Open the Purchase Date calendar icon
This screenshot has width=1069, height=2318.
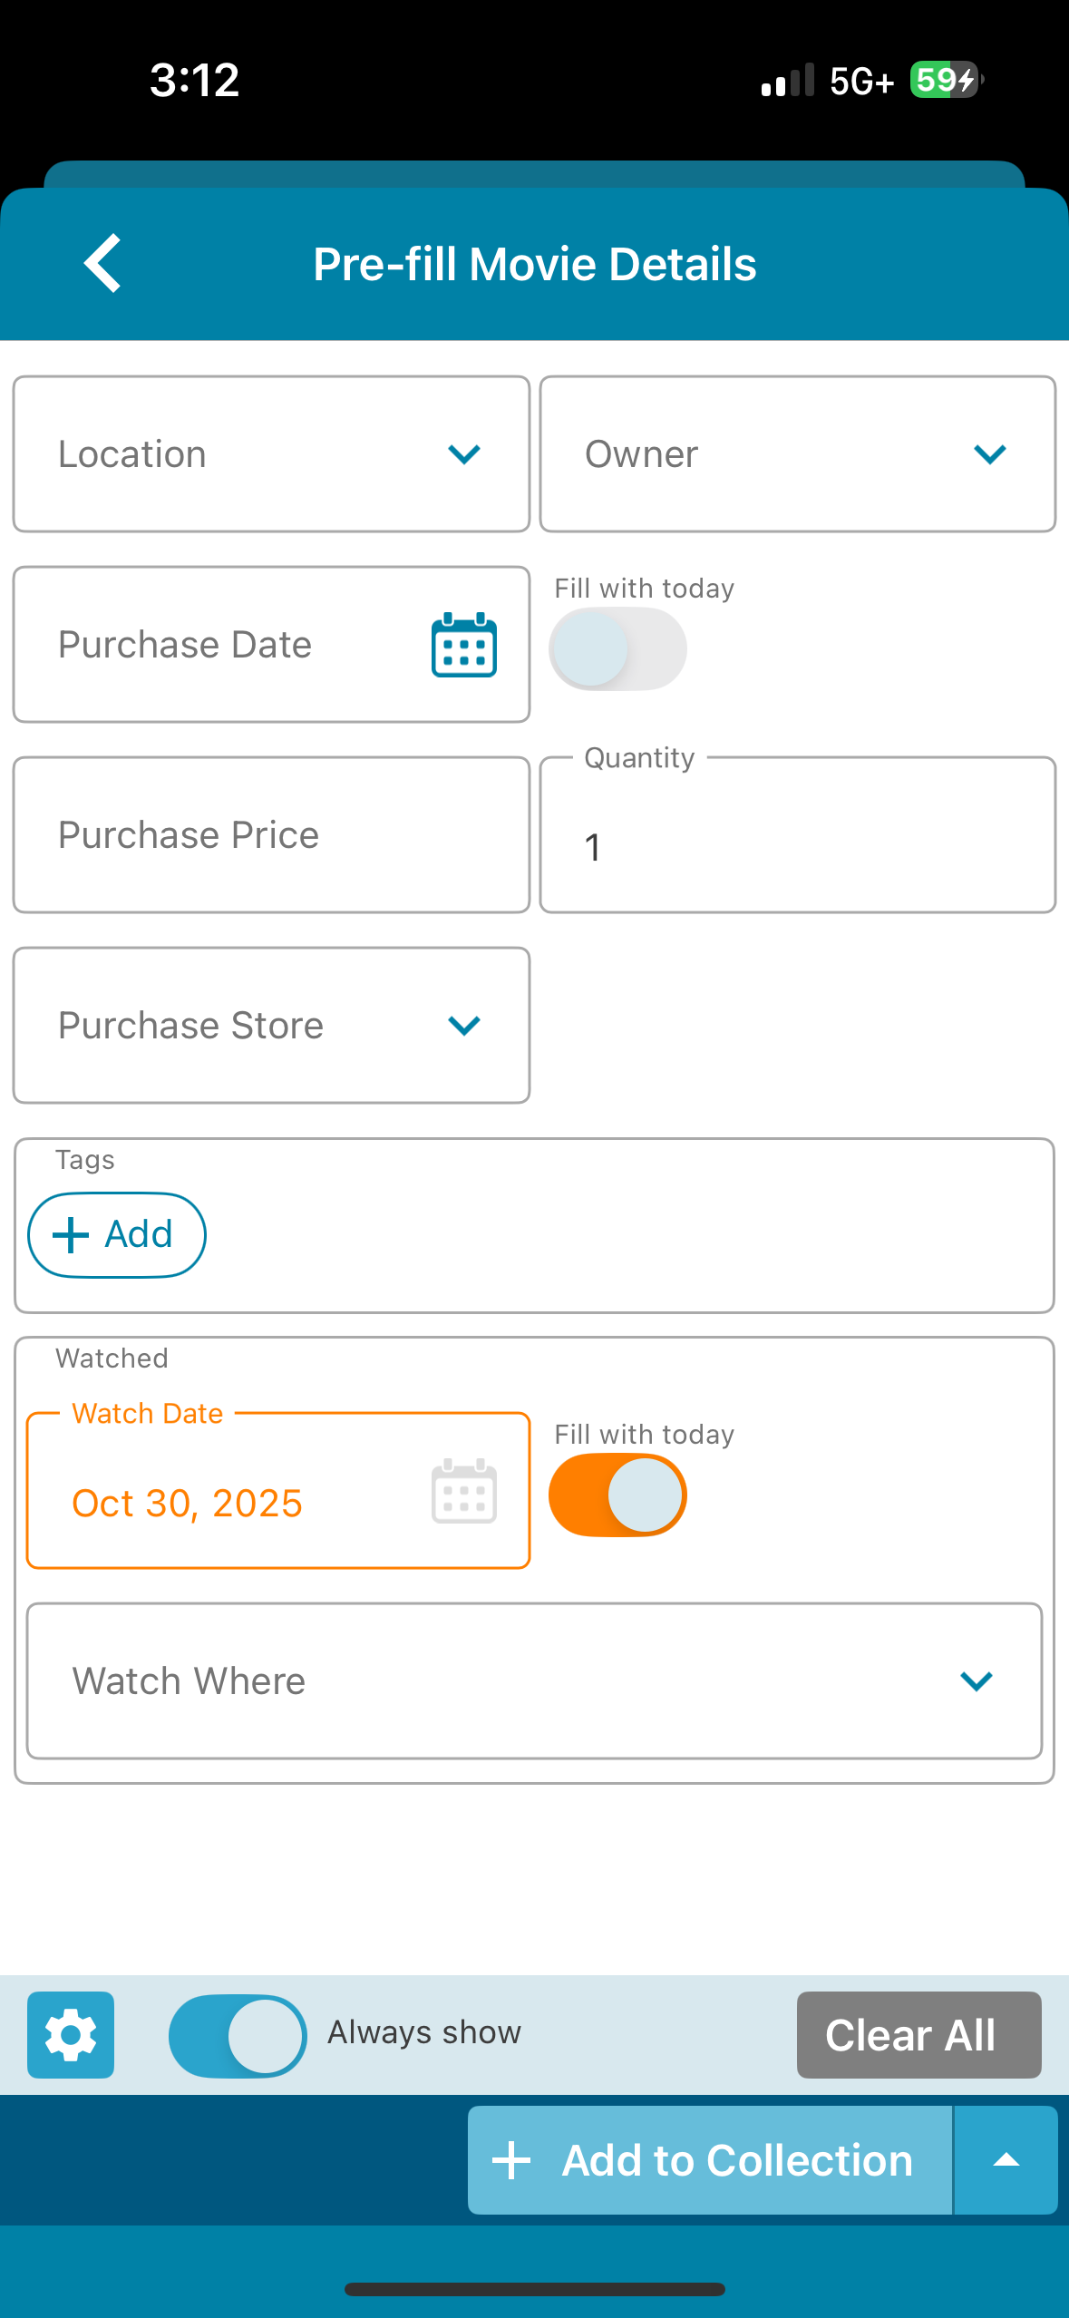coord(463,646)
